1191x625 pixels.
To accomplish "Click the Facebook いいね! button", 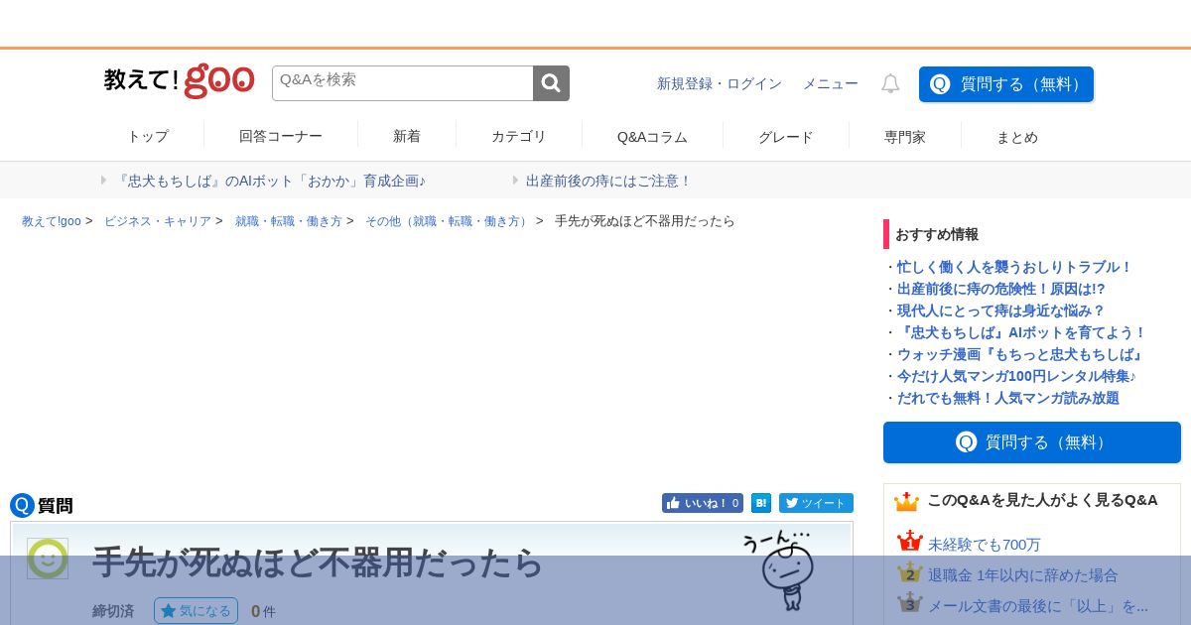I will [703, 503].
